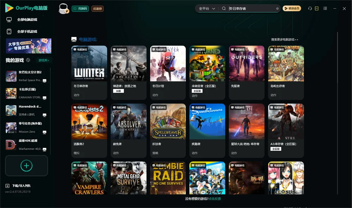The height and width of the screenshot is (208, 352).
Task: Open 游戏库 expander link
Action: click(x=44, y=60)
